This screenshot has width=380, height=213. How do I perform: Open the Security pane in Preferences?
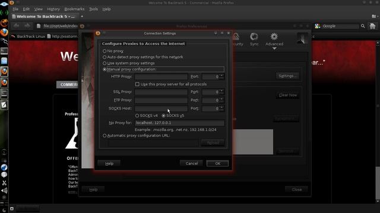pyautogui.click(x=237, y=40)
